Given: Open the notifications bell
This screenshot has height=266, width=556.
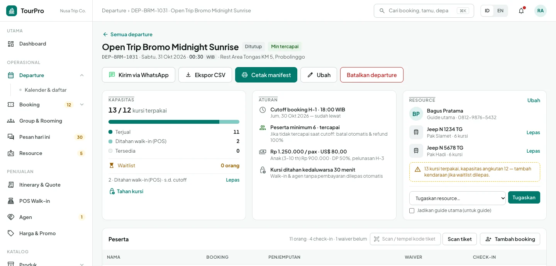Looking at the screenshot, I should tap(521, 11).
